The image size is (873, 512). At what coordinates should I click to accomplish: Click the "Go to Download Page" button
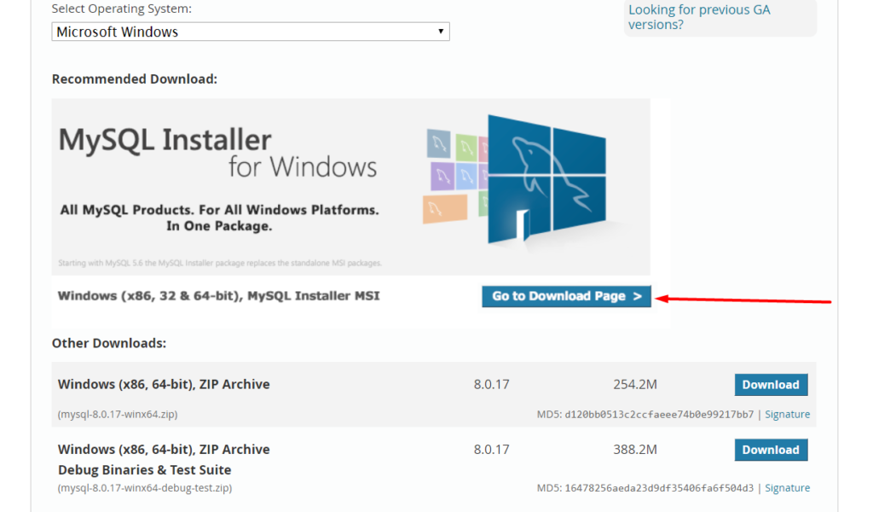click(565, 296)
